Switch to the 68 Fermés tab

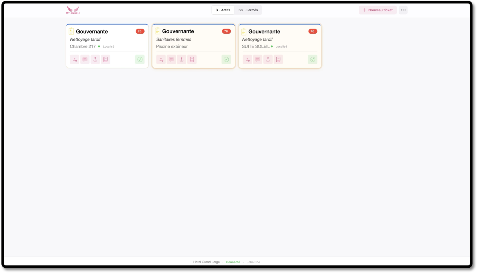[248, 10]
